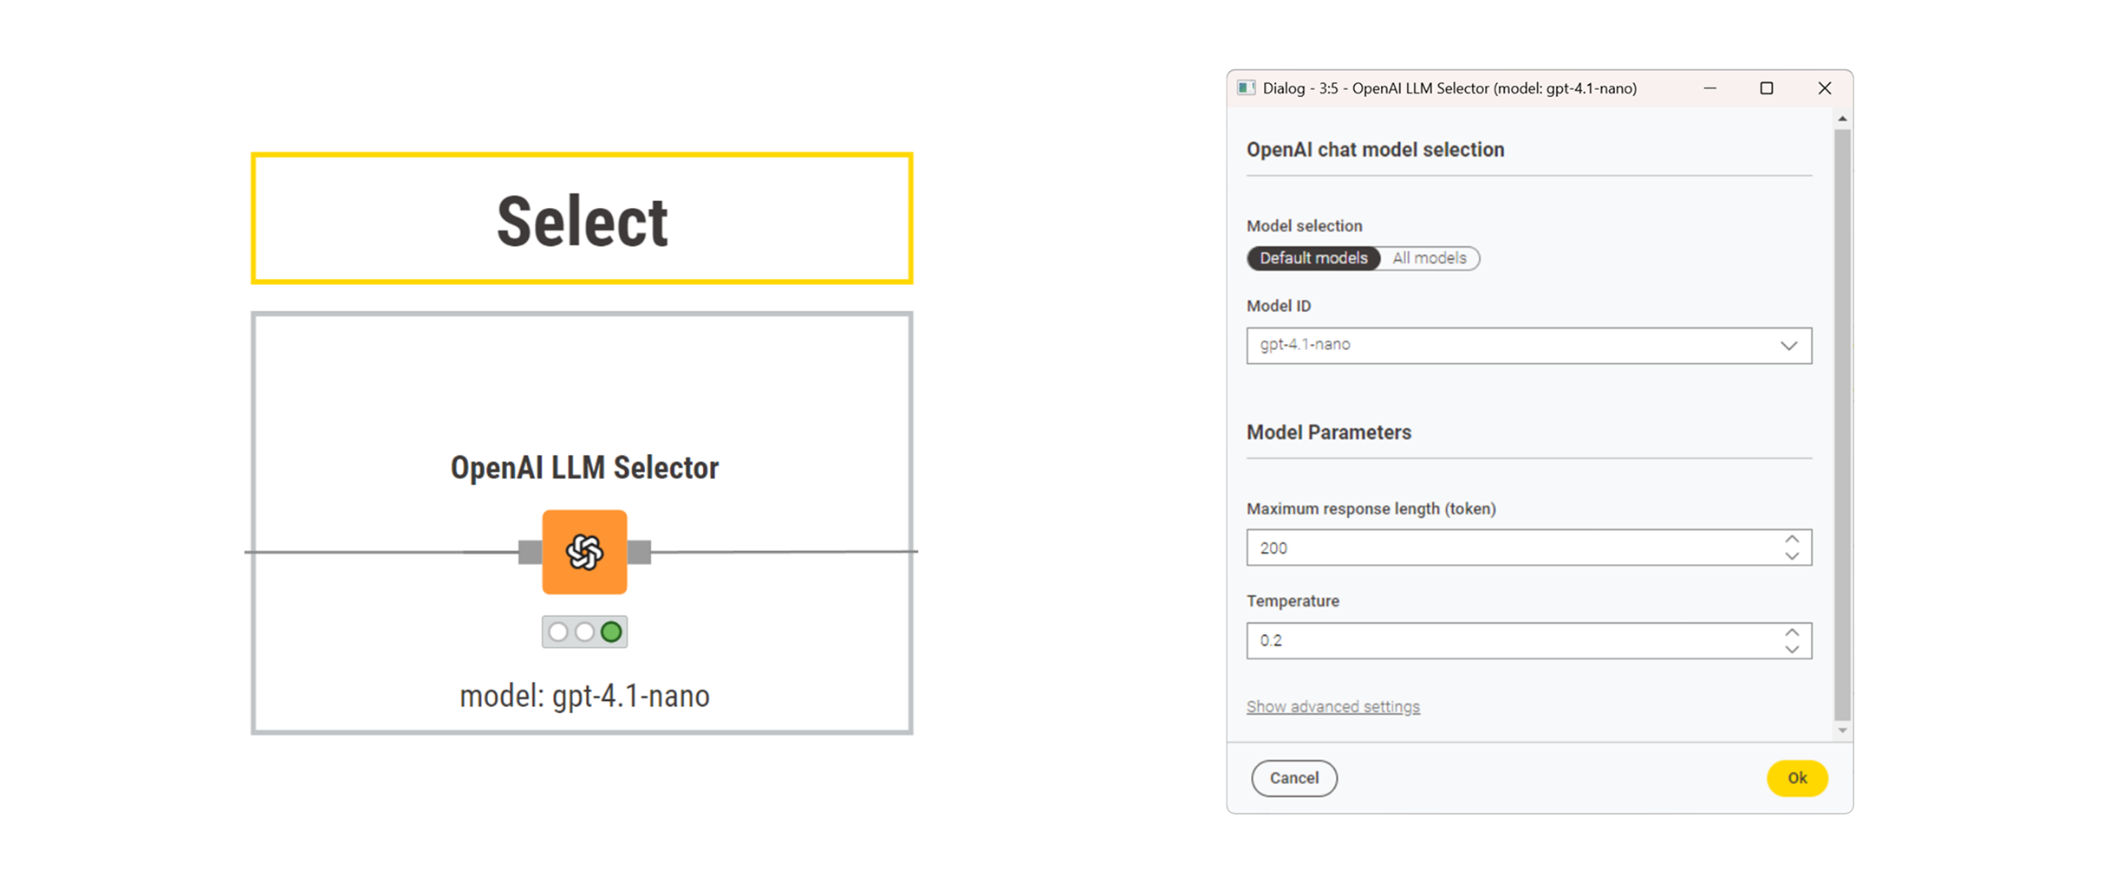Click the scrollbar up arrow in dialog
The height and width of the screenshot is (882, 2123).
[1842, 119]
